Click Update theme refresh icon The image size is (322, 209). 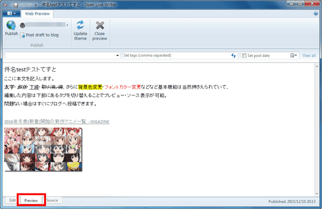click(80, 25)
